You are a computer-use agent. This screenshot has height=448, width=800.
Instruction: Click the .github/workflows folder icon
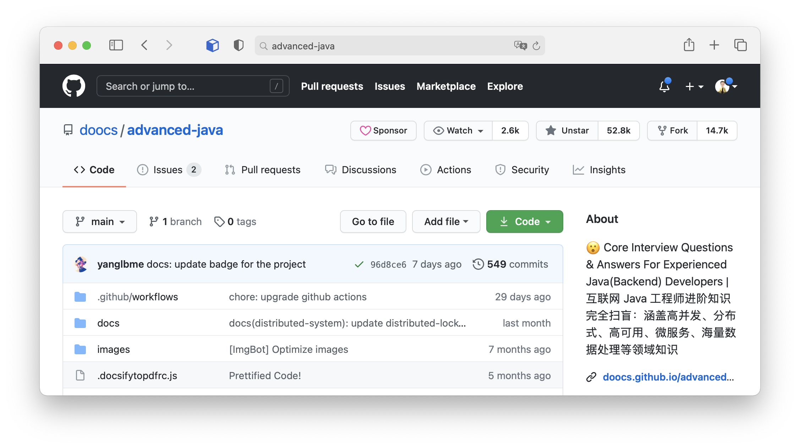coord(80,297)
